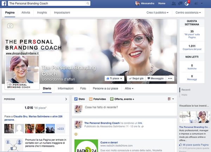Click the Offerta, evento icon
The width and height of the screenshot is (211, 152).
click(x=112, y=99)
